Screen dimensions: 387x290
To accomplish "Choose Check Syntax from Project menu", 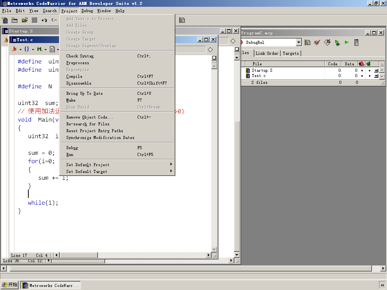I will pyautogui.click(x=117, y=56).
